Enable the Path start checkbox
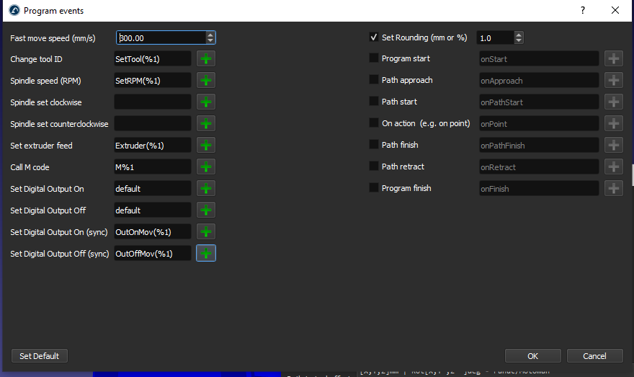This screenshot has width=634, height=377. pos(374,101)
